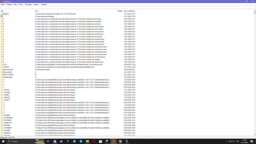The width and height of the screenshot is (256, 144).
Task: Click the desktop icon in the Desktop path row
Action: pos(2,16)
